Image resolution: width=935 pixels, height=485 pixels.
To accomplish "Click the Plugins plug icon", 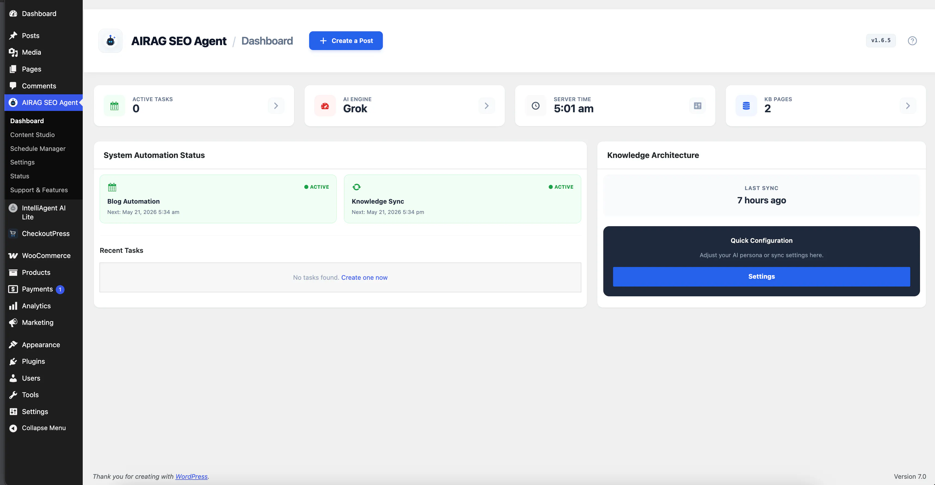I will coord(13,361).
